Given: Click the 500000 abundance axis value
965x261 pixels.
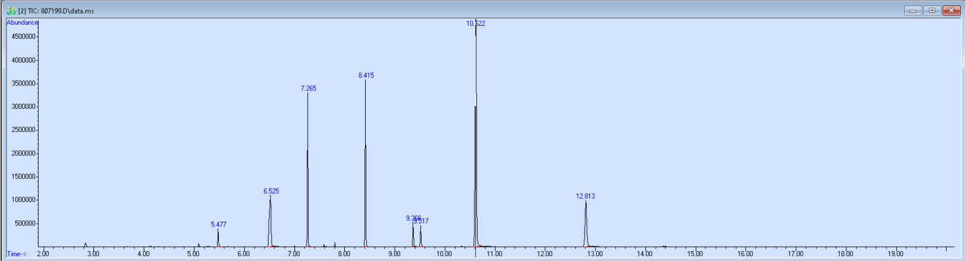Looking at the screenshot, I should tap(25, 224).
